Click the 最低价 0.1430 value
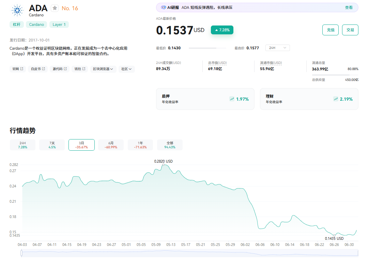370x266 pixels. (174, 48)
